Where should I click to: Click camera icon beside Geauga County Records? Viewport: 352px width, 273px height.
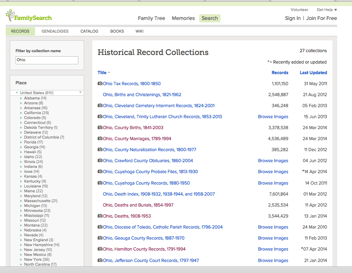click(x=100, y=238)
